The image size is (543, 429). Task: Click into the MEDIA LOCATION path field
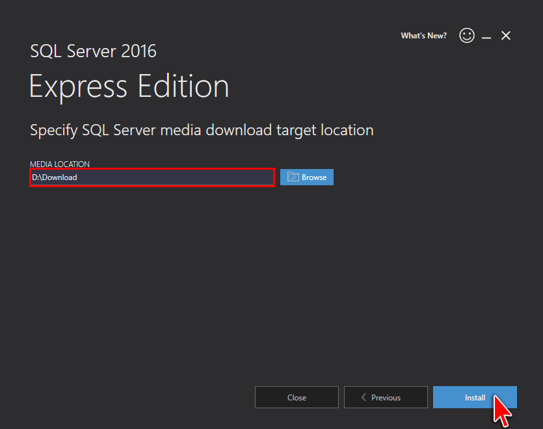pyautogui.click(x=152, y=177)
